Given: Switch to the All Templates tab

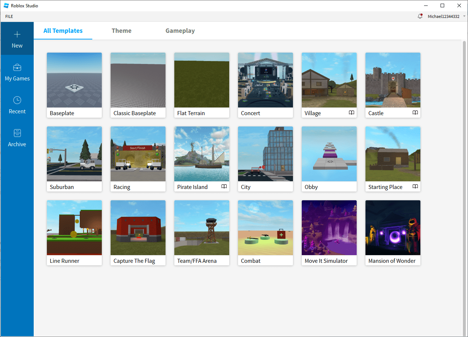Looking at the screenshot, I should (x=63, y=31).
